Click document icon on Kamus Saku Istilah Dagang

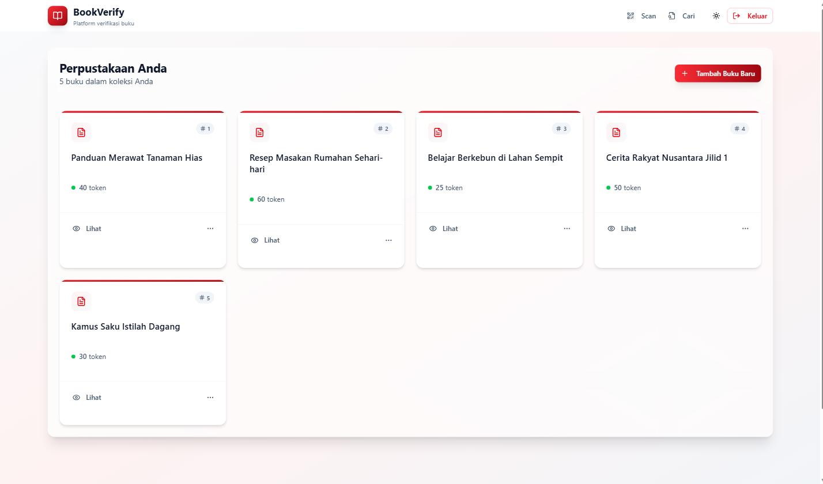[x=81, y=301]
